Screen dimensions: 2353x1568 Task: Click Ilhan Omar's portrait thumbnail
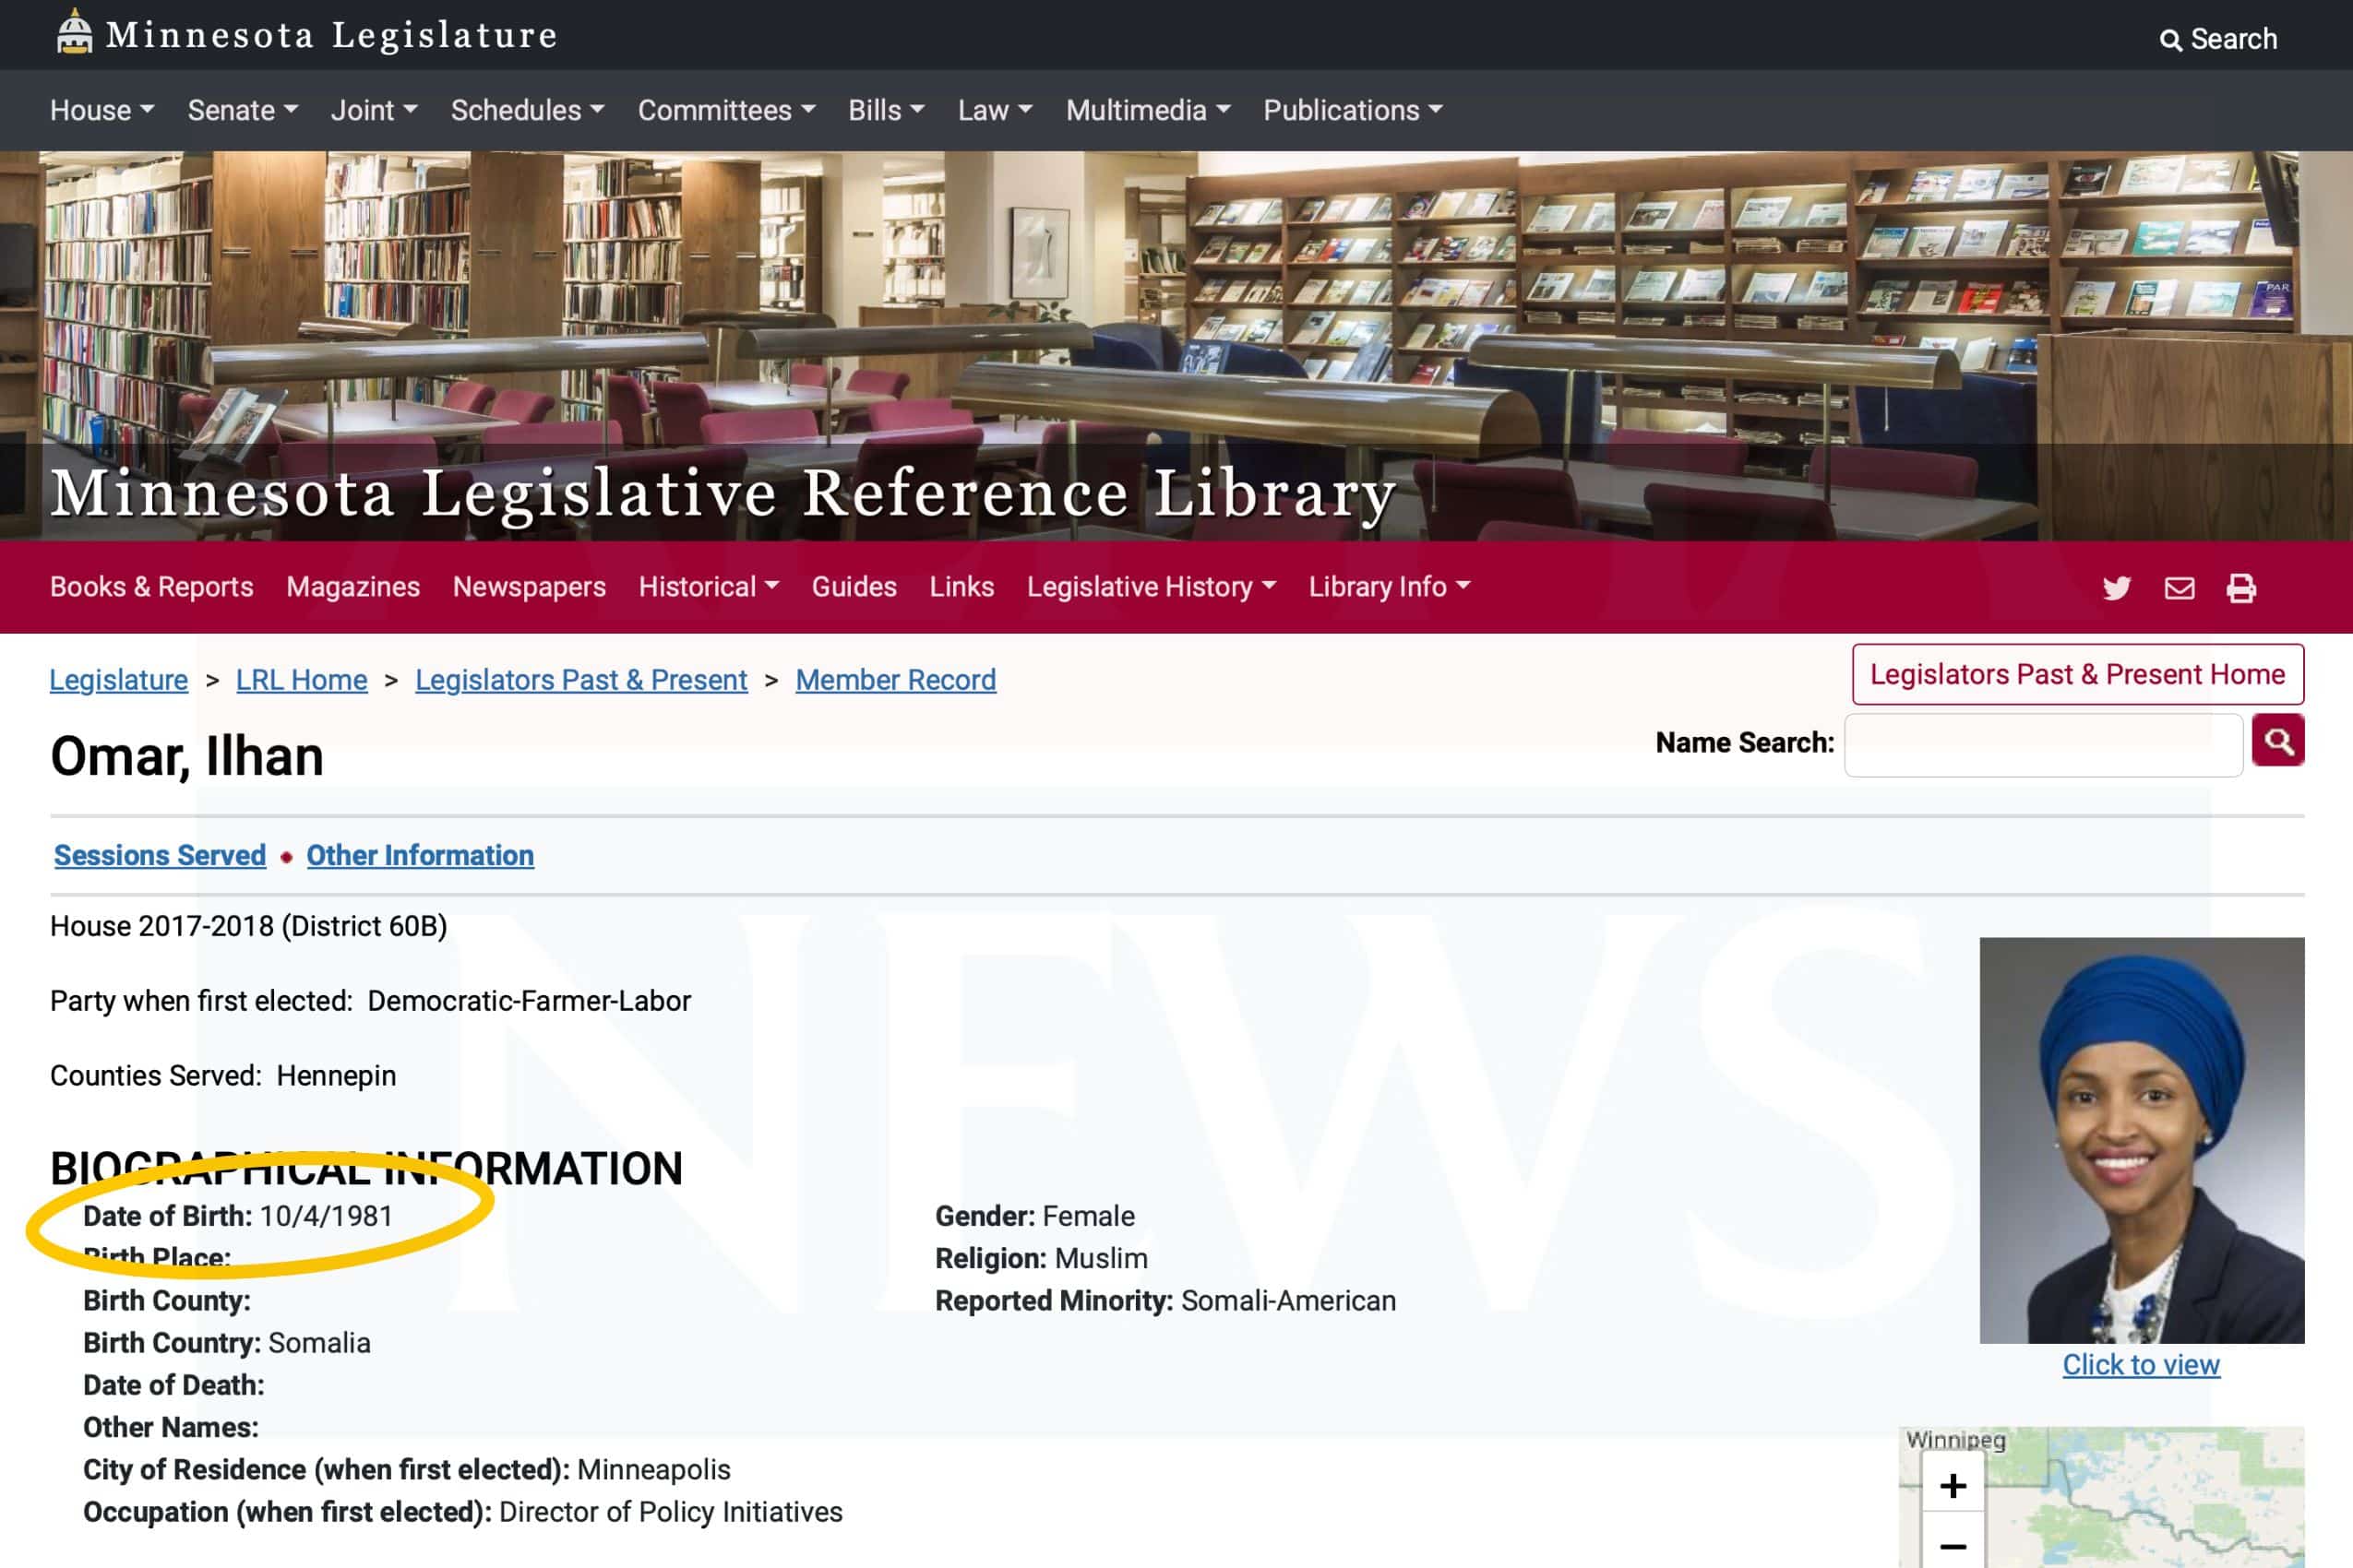[2141, 1140]
